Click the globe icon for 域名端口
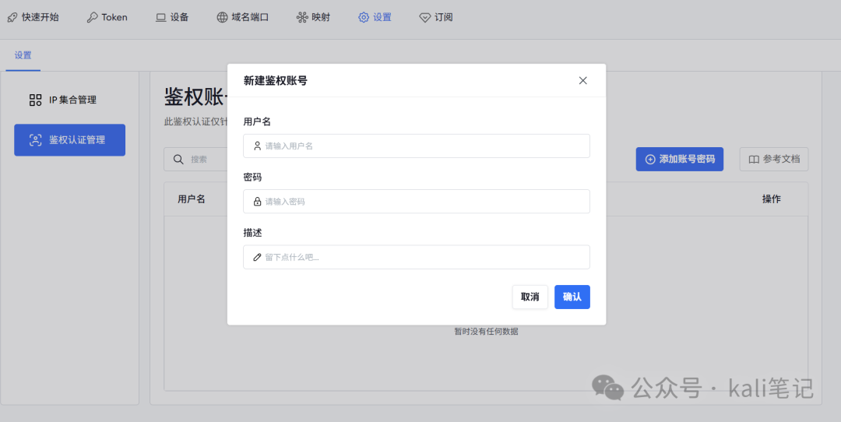The width and height of the screenshot is (841, 422). [x=222, y=17]
